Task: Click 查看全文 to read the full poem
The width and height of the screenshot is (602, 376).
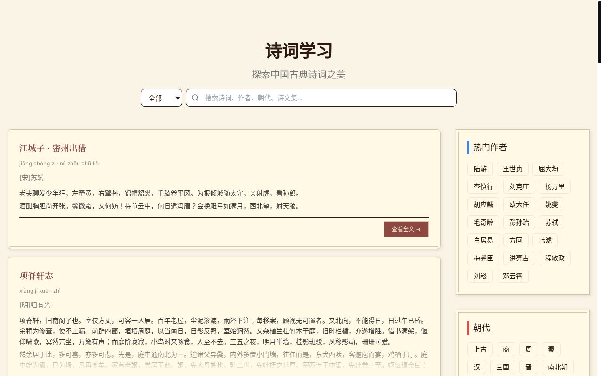Action: tap(406, 229)
